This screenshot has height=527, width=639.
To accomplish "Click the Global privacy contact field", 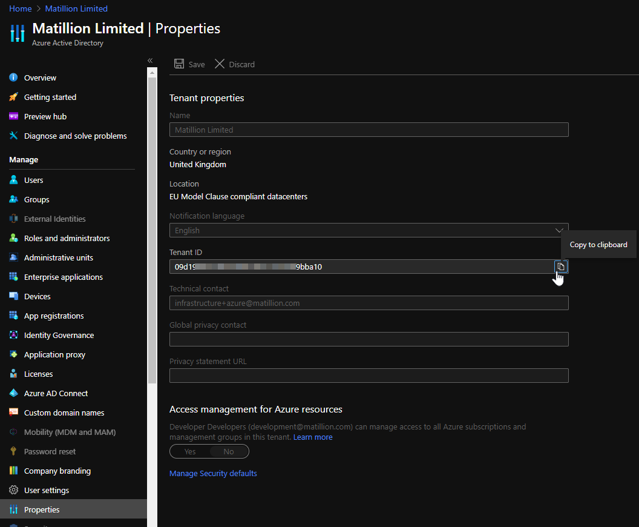I will [369, 339].
